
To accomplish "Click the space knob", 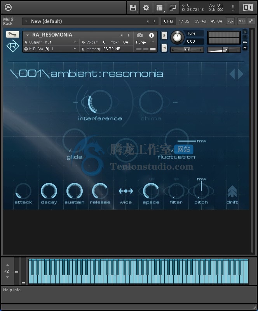I will click(151, 191).
